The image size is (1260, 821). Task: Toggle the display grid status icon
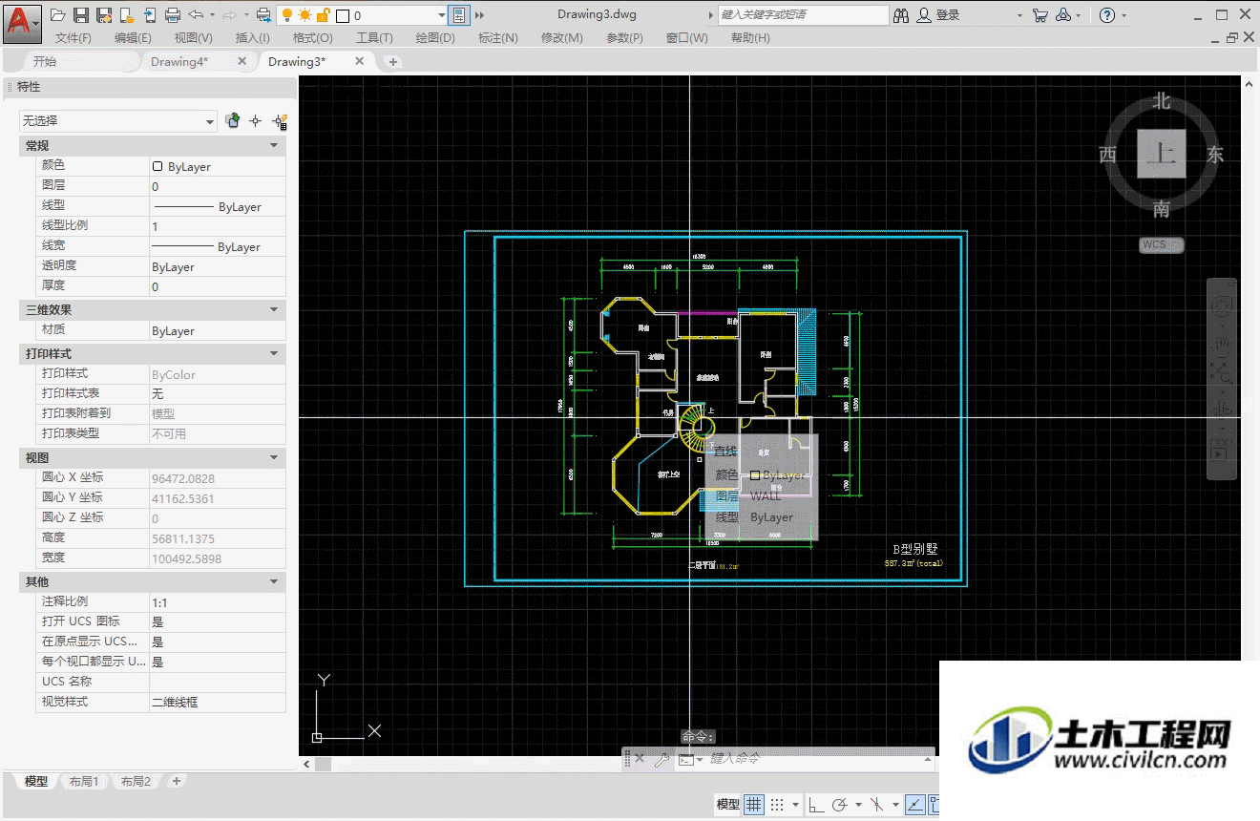pyautogui.click(x=753, y=805)
